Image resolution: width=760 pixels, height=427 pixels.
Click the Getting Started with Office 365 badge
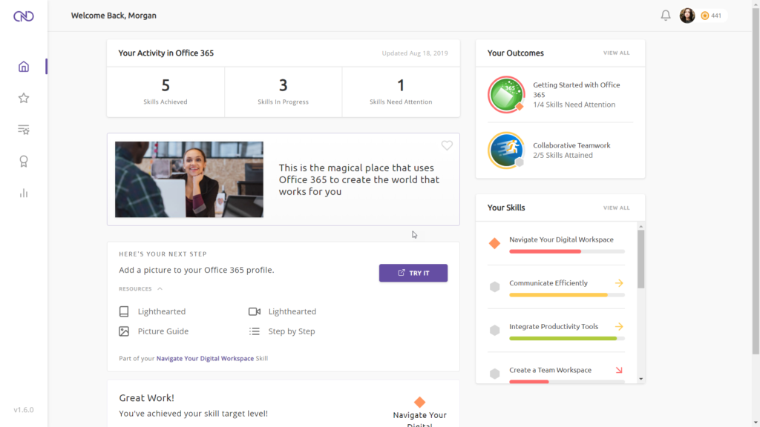click(x=506, y=94)
